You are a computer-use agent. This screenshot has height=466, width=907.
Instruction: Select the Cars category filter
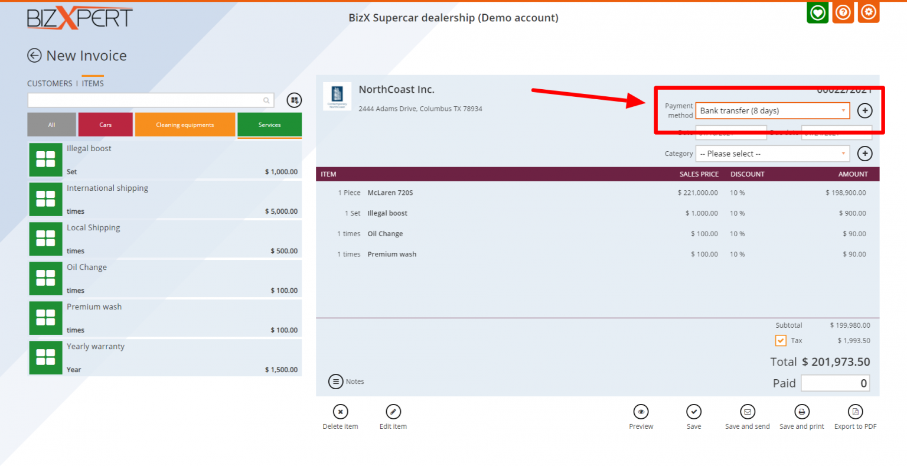click(105, 125)
